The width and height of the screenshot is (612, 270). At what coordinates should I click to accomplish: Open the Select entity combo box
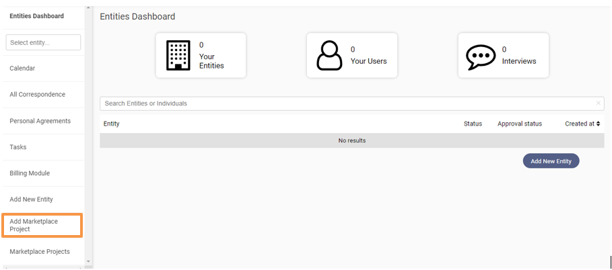point(43,42)
